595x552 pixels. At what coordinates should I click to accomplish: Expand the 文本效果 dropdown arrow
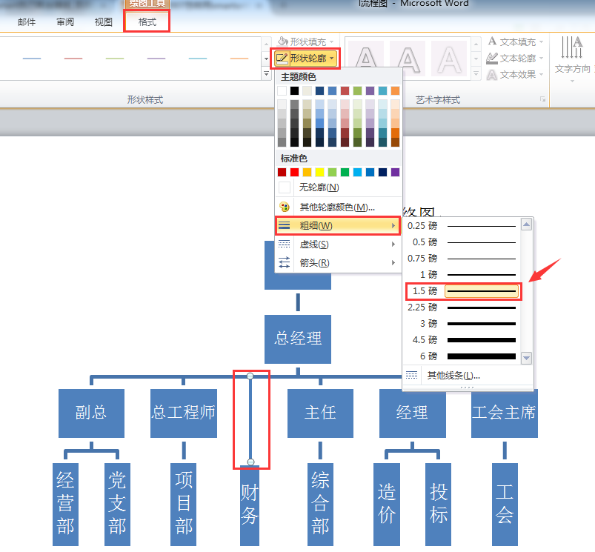click(541, 74)
